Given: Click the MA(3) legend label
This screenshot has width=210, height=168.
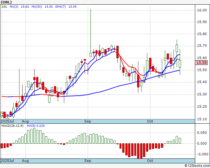Looking at the screenshot, I should click(x=14, y=7).
